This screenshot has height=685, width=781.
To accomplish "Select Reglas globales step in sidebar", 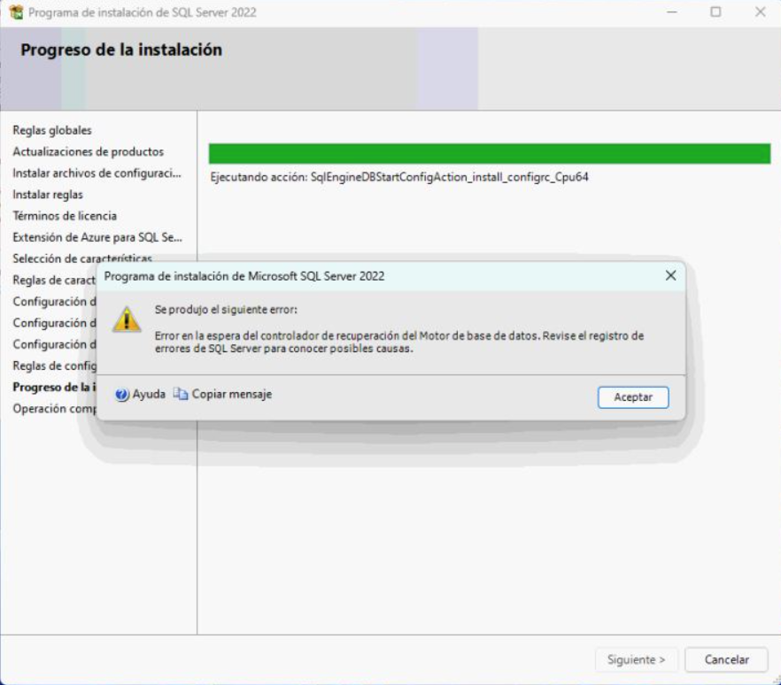I will click(52, 130).
